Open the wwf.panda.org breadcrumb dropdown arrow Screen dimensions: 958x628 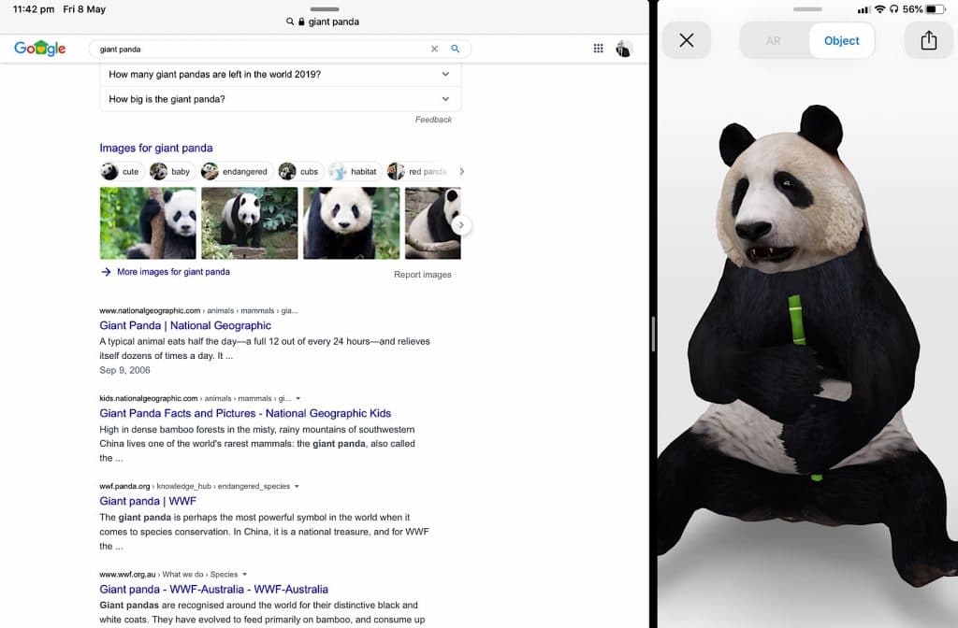pyautogui.click(x=297, y=486)
